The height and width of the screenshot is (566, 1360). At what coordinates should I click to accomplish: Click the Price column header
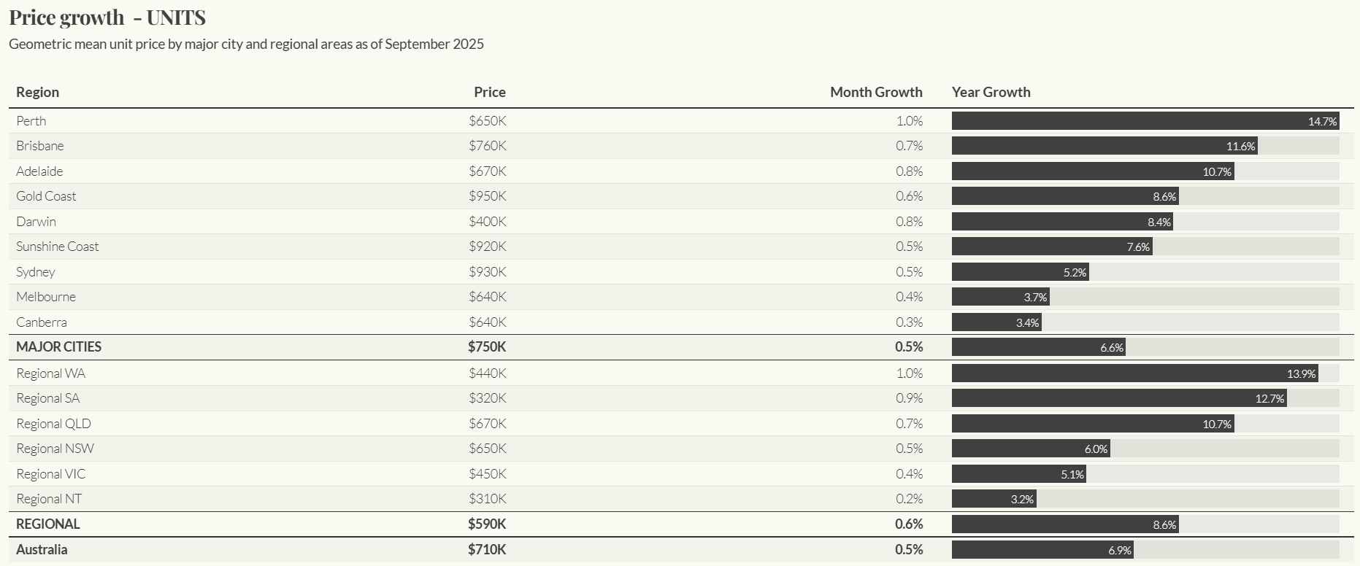tap(489, 92)
